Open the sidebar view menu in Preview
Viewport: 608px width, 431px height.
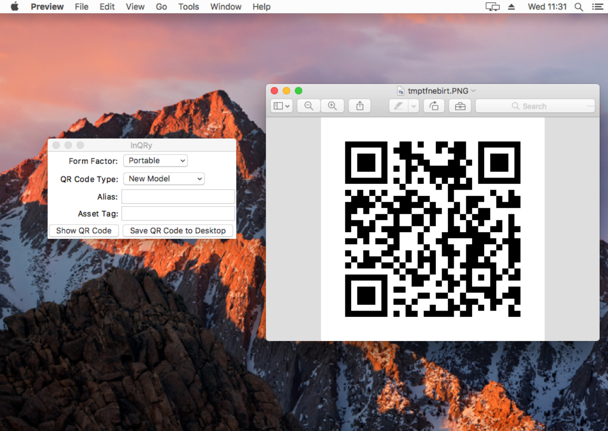282,106
